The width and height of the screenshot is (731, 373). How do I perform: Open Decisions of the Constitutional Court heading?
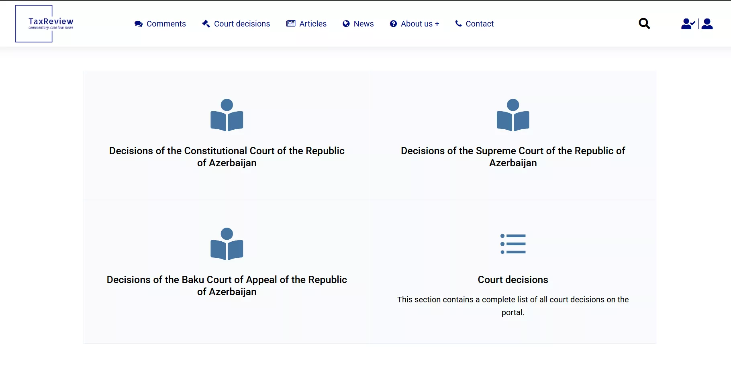click(227, 157)
